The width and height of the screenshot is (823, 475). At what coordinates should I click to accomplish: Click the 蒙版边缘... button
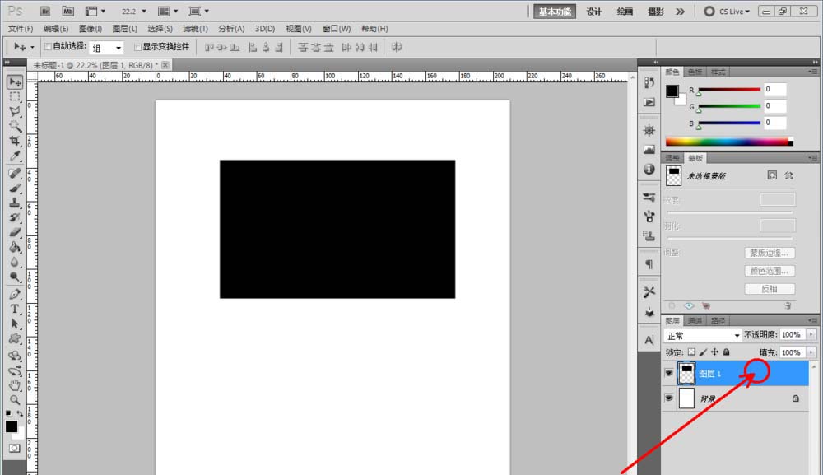(770, 253)
